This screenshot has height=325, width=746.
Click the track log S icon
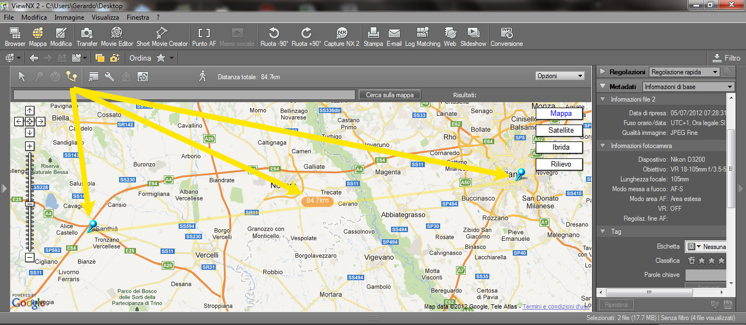(143, 76)
